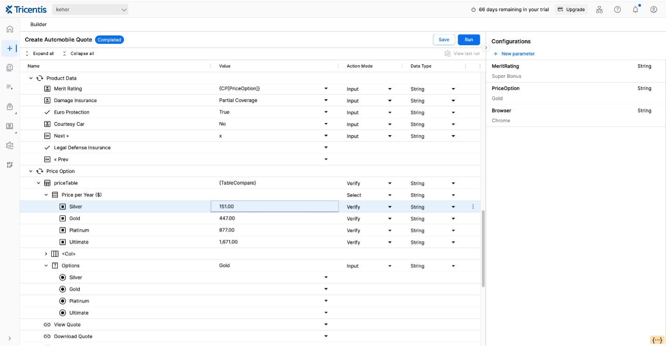
Task: Open the Home icon in the left sidebar
Action: coord(10,28)
